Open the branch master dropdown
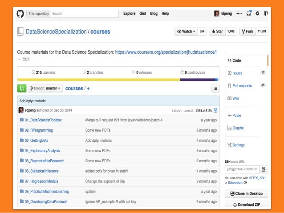The height and width of the screenshot is (213, 284). pos(45,88)
